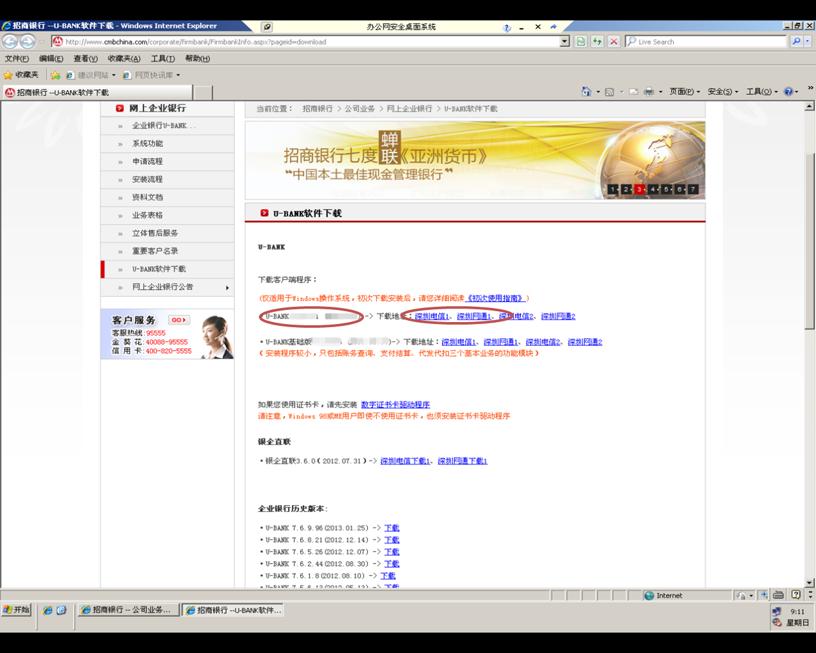Click the Live Search magnifier button
816x653 pixels.
tap(796, 41)
